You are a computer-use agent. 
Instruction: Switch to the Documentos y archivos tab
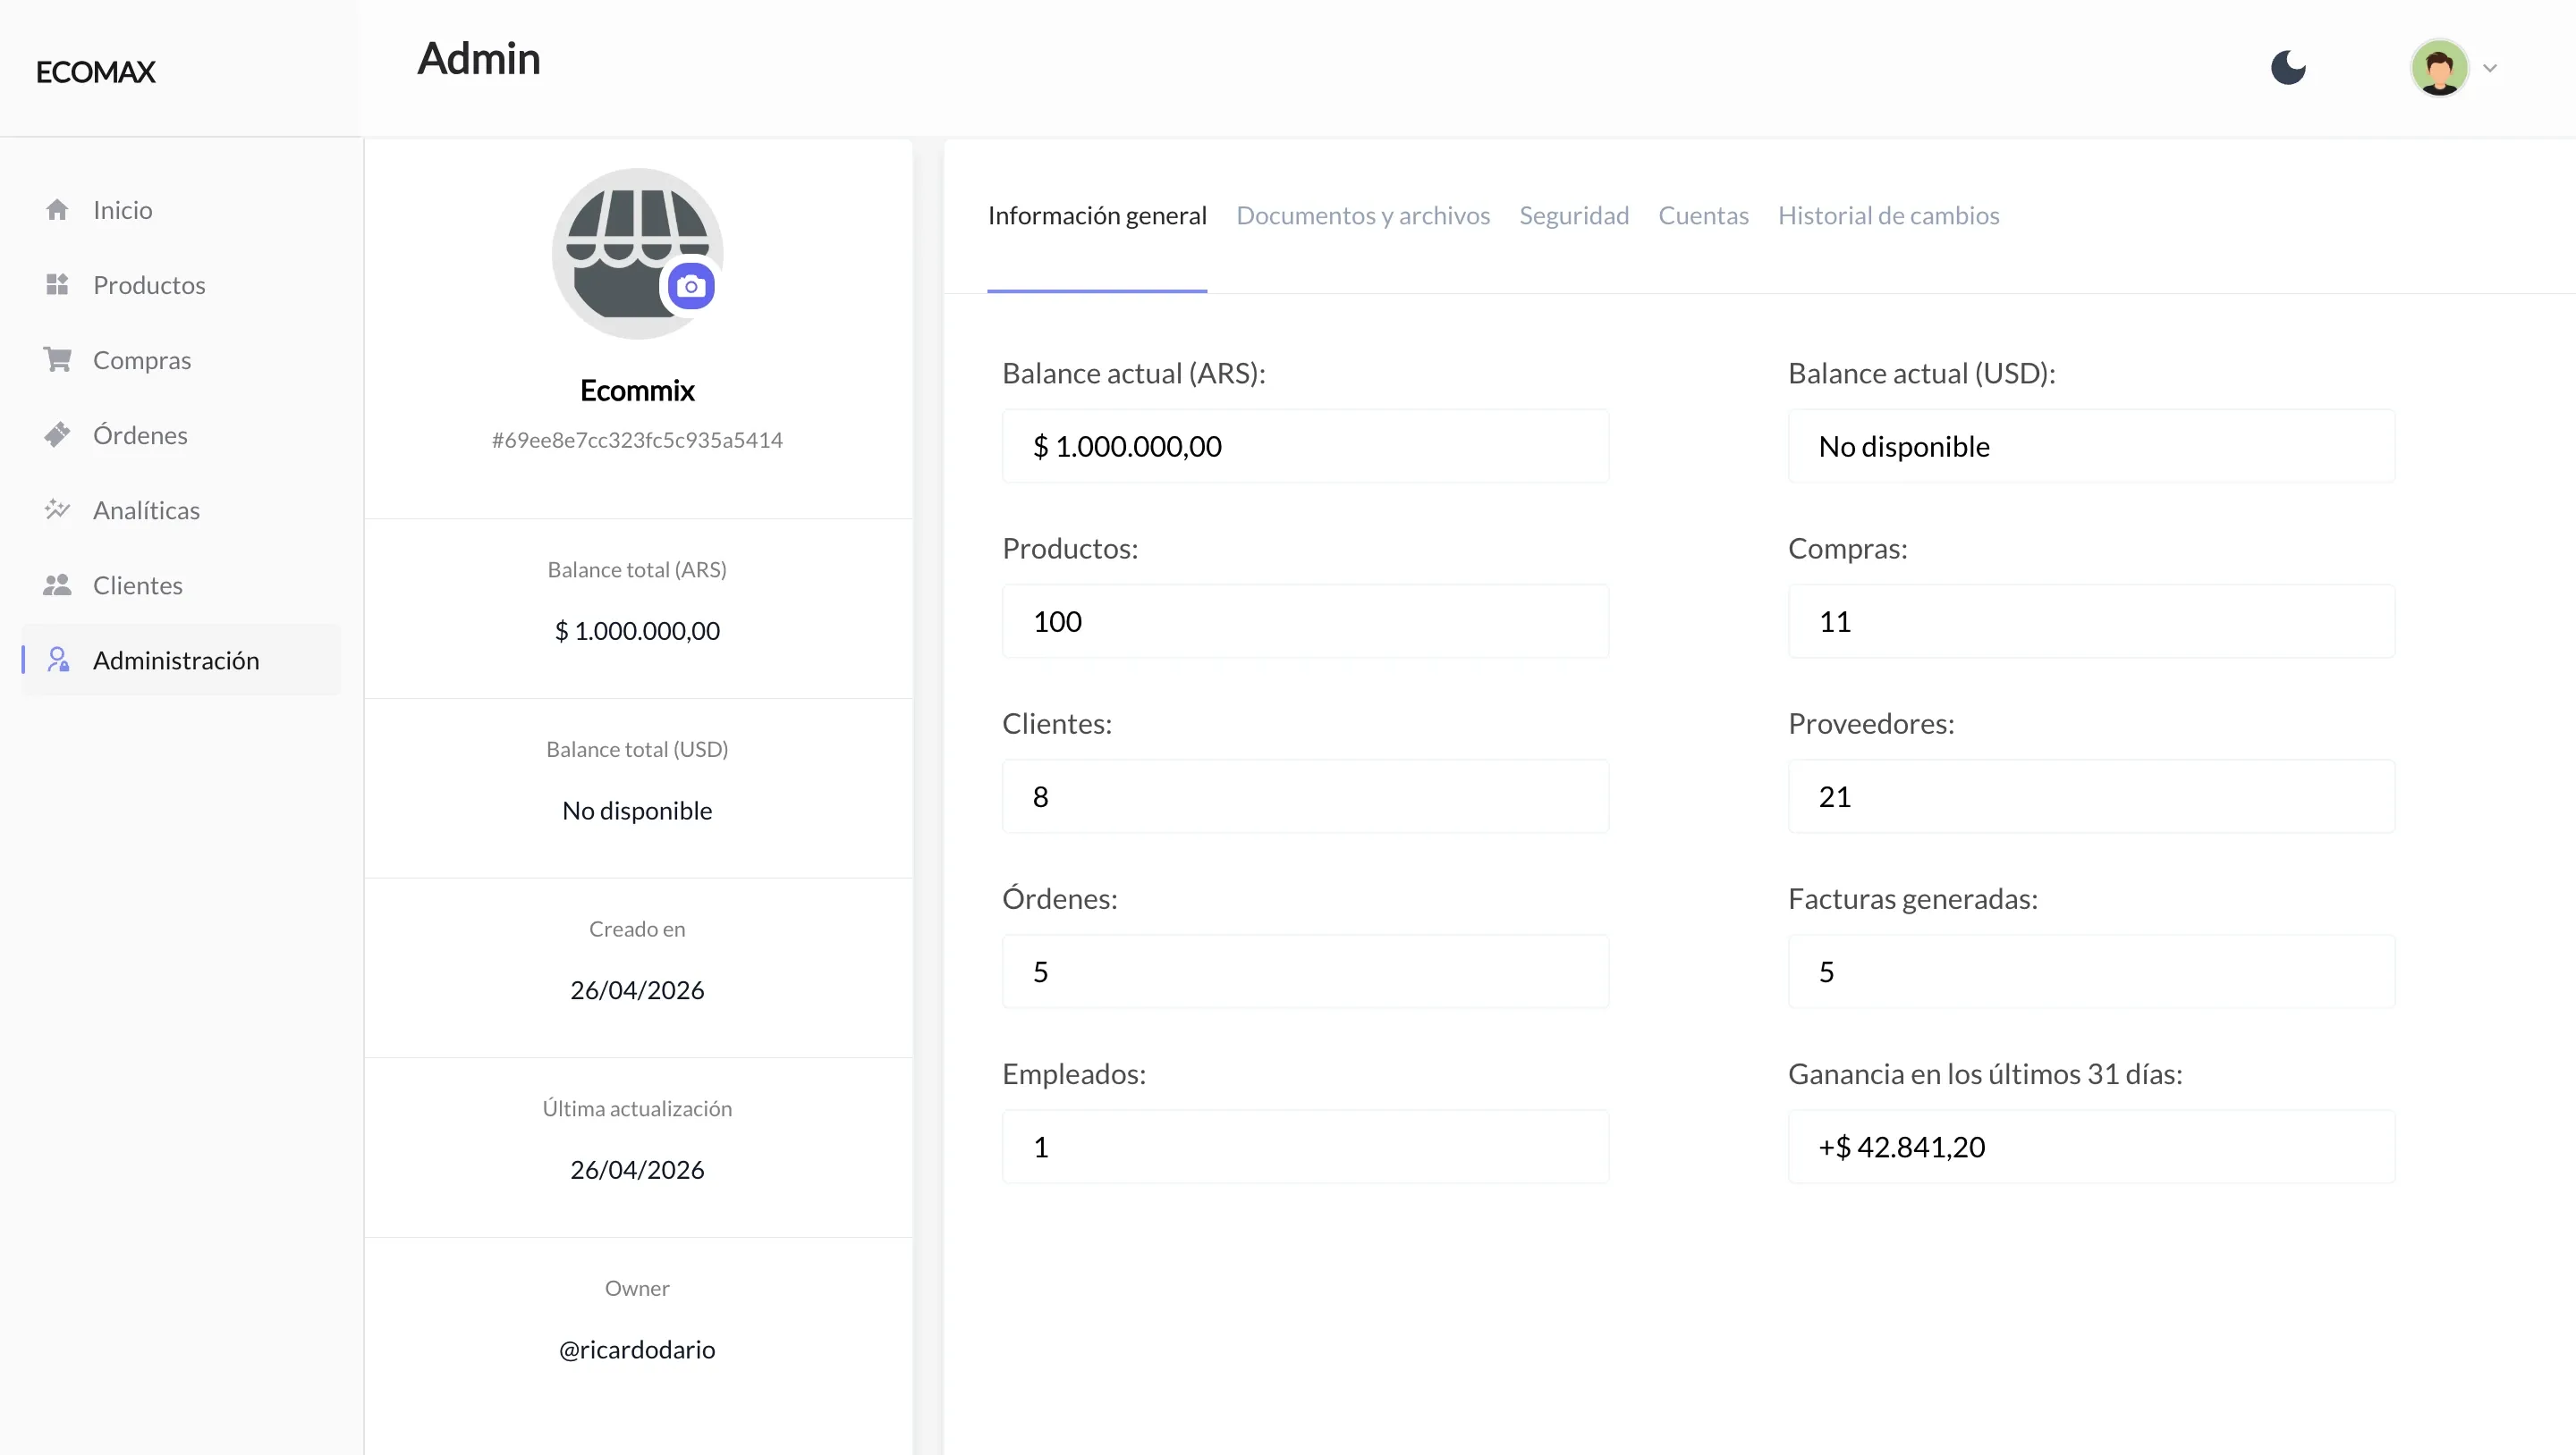[x=1363, y=216]
